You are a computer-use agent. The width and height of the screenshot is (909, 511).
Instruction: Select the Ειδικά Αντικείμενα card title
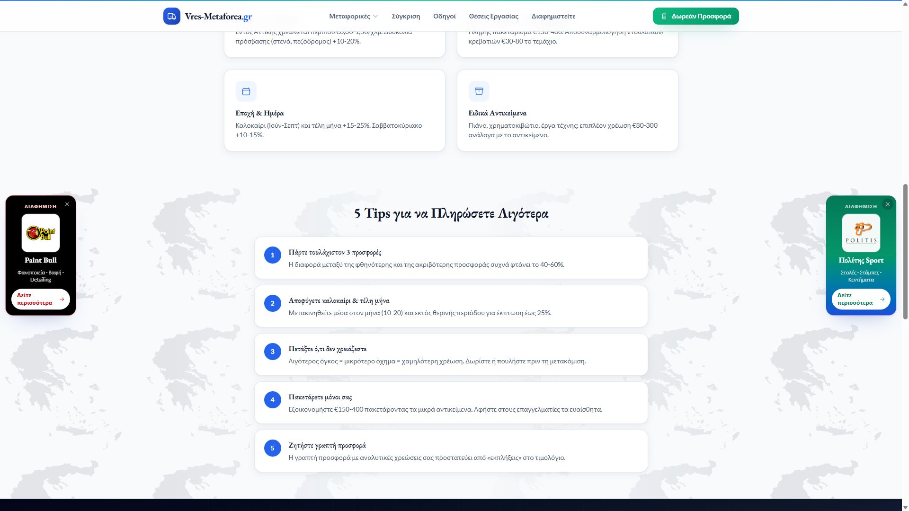497,113
